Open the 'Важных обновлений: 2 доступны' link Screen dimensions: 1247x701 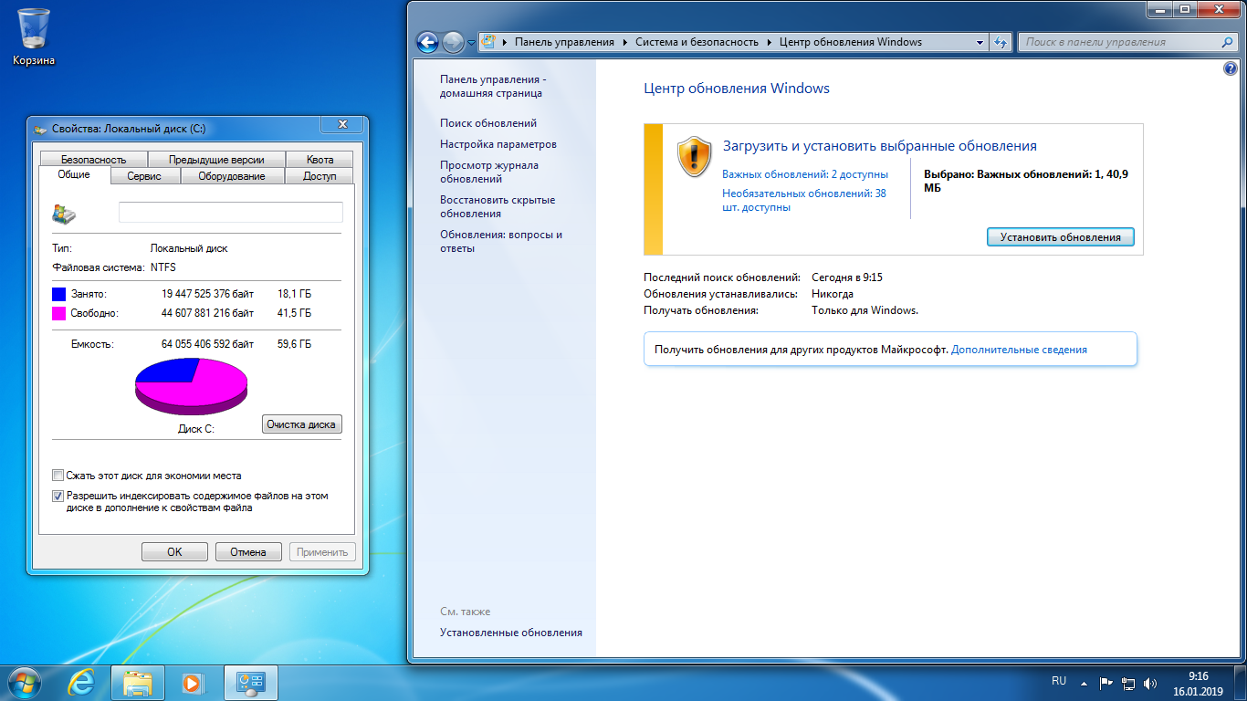pos(804,173)
